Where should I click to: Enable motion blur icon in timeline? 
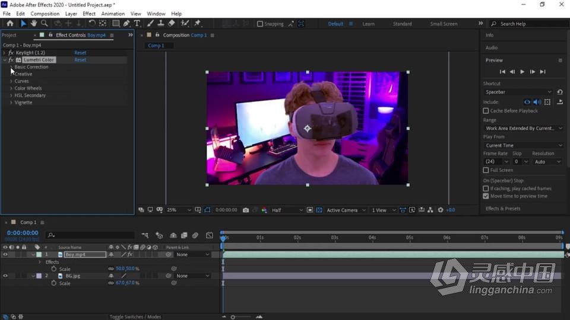click(195, 235)
